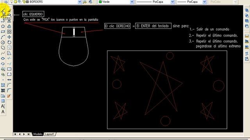
Task: Select the Rectangle draw tool
Action: (3, 32)
